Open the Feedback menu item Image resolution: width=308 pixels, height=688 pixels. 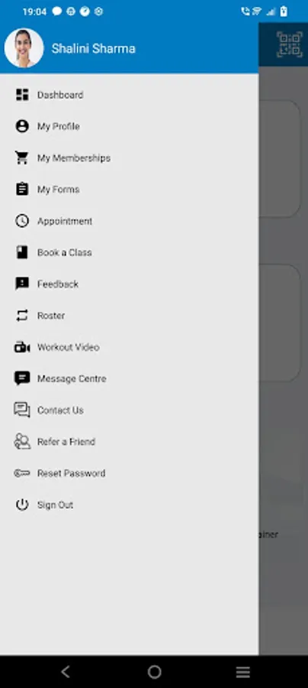click(129, 284)
